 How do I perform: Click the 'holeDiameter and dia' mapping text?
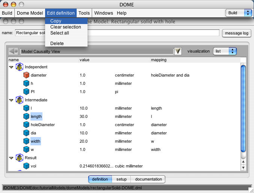tap(170, 75)
